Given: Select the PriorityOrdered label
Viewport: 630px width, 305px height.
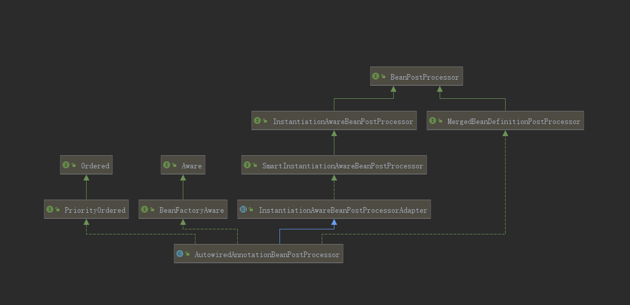Looking at the screenshot, I should point(95,210).
